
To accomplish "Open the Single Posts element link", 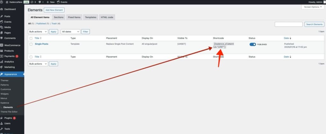I will pos(41,44).
